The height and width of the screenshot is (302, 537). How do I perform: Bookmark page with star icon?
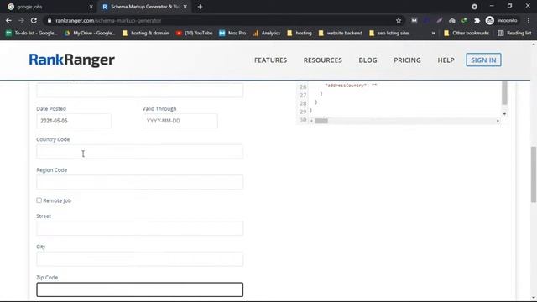399,20
